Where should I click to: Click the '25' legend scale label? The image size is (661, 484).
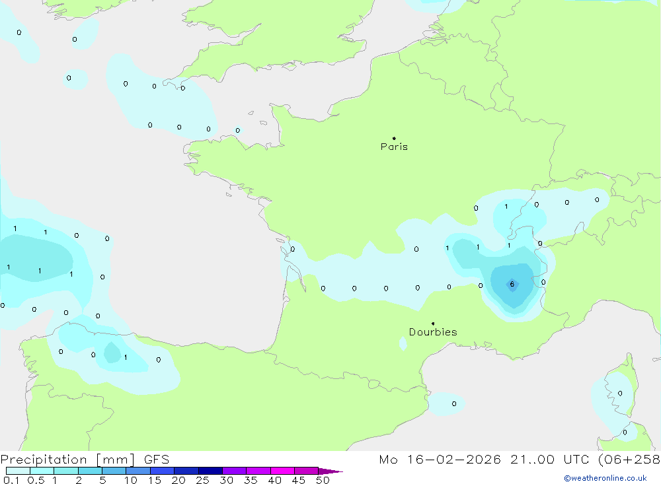[202, 480]
